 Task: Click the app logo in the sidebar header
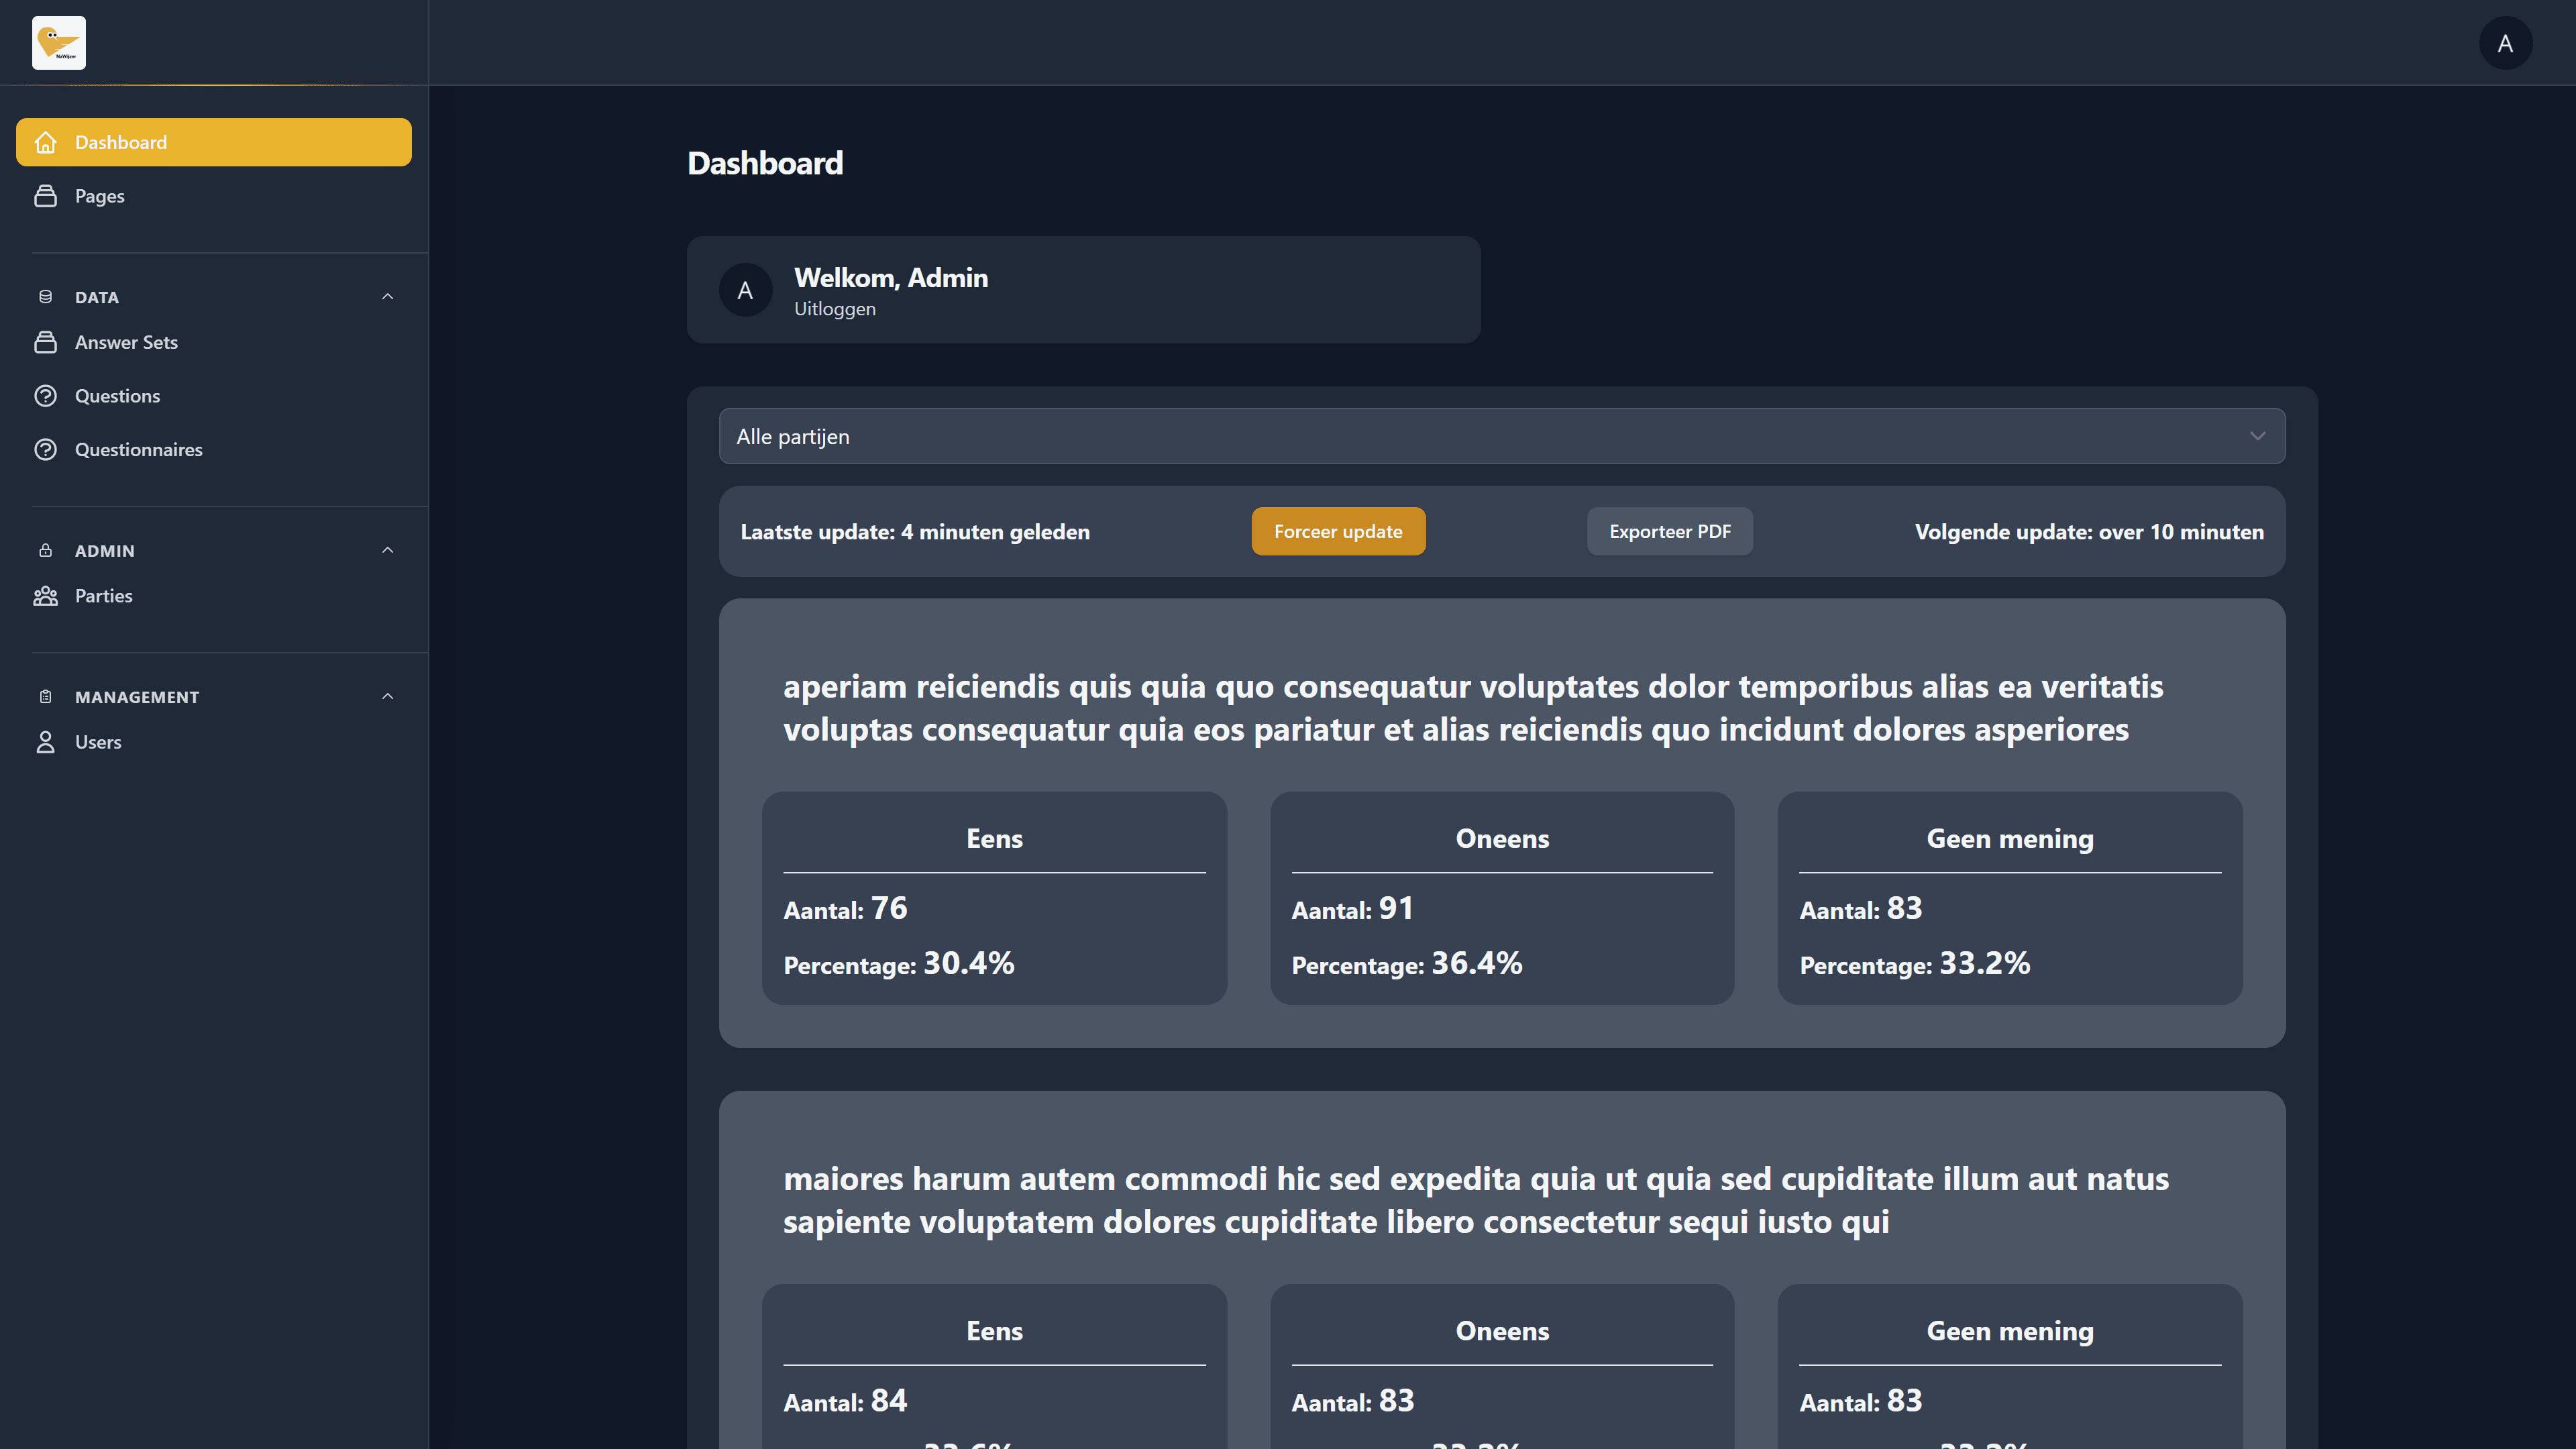coord(58,43)
